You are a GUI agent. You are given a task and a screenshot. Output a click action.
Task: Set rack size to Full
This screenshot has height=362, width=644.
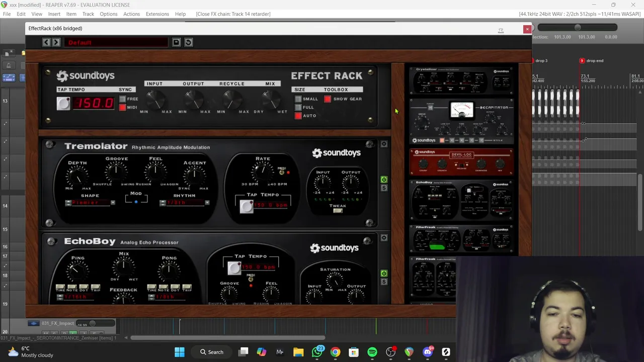[x=298, y=108]
